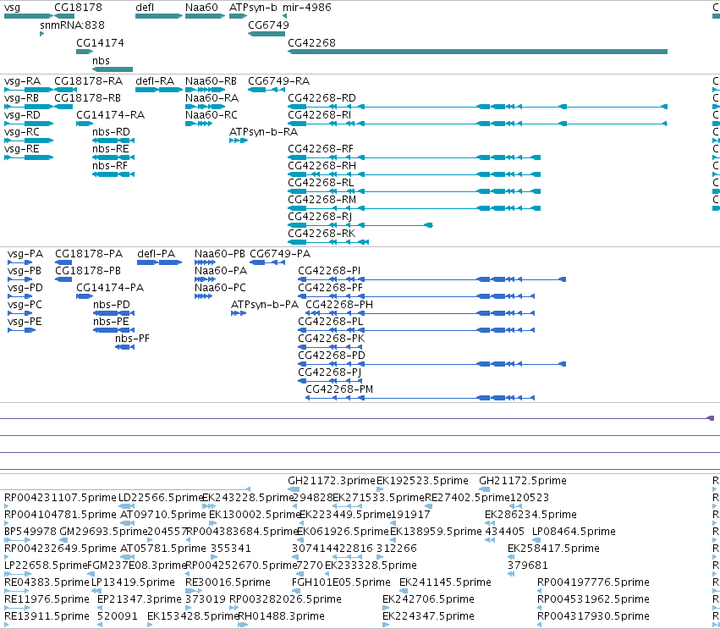Click the CG42268-RL transcript label
This screenshot has height=629, width=720.
321,183
